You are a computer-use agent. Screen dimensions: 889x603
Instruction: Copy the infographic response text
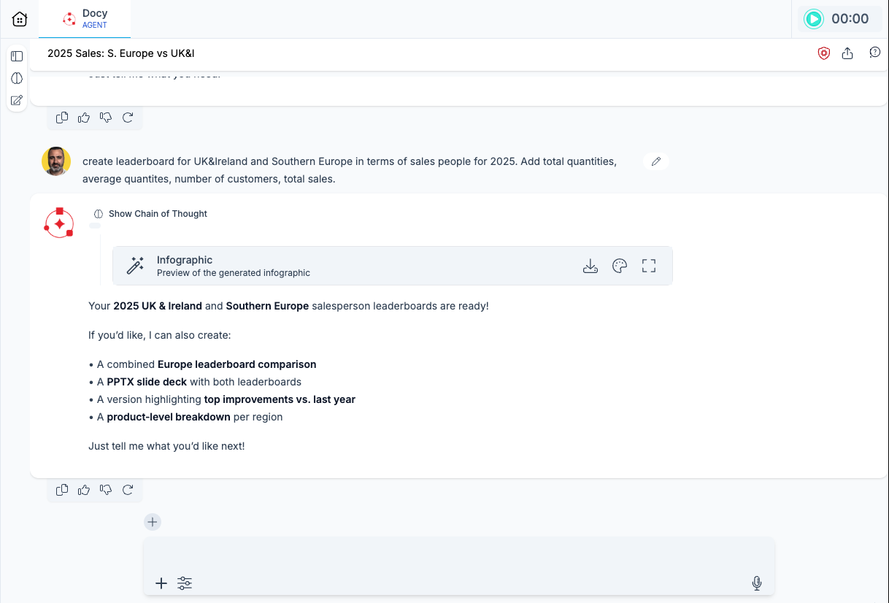tap(62, 490)
